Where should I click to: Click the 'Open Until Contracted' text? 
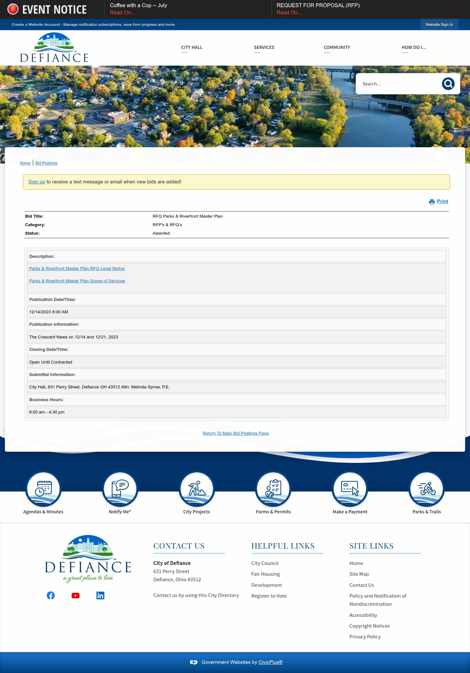pos(51,362)
